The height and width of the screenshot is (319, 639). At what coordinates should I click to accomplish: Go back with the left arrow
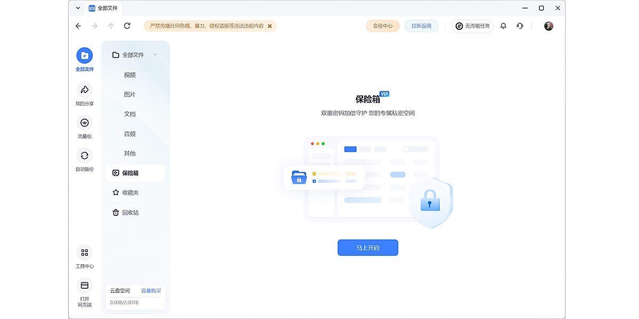[78, 26]
